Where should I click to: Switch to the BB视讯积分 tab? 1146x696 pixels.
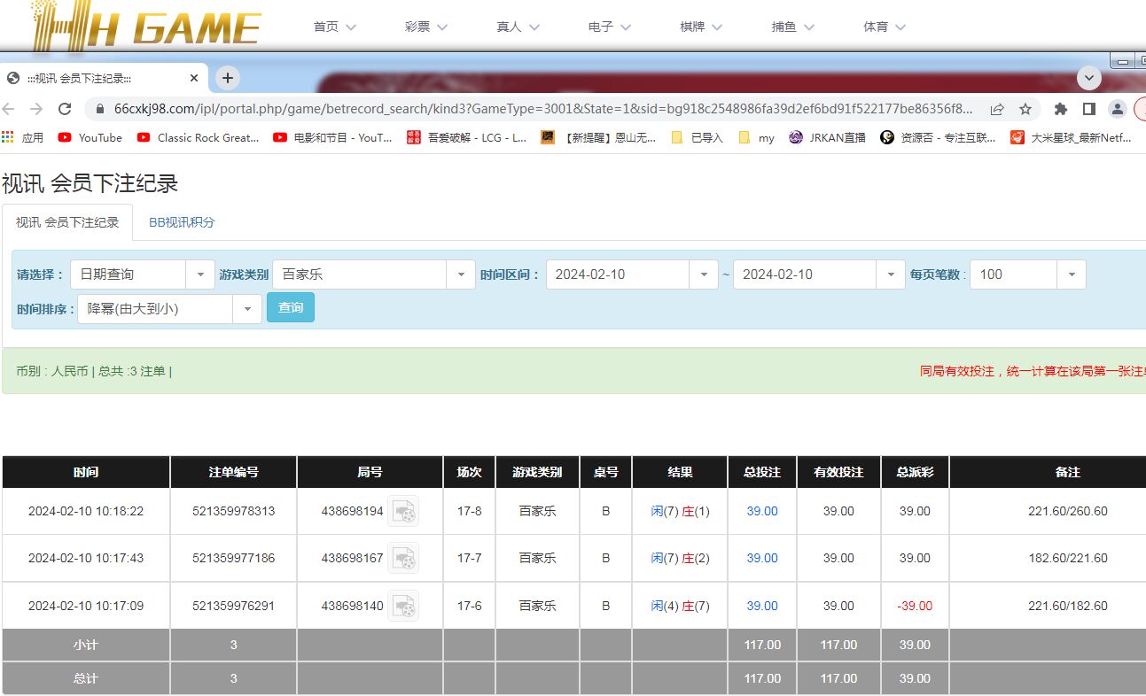pyautogui.click(x=182, y=222)
